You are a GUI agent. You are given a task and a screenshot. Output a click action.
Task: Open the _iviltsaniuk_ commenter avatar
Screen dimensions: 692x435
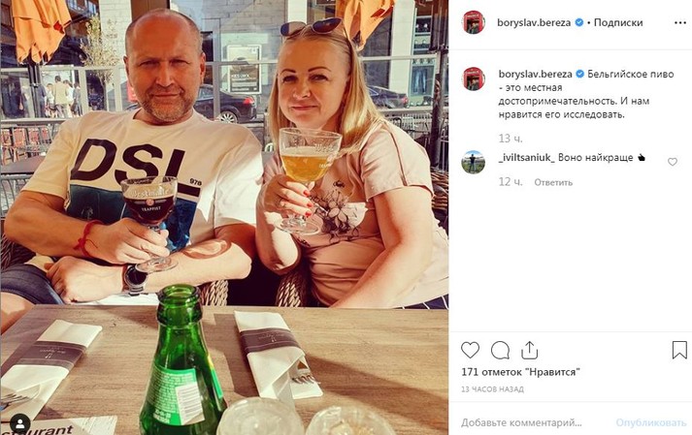pyautogui.click(x=474, y=162)
